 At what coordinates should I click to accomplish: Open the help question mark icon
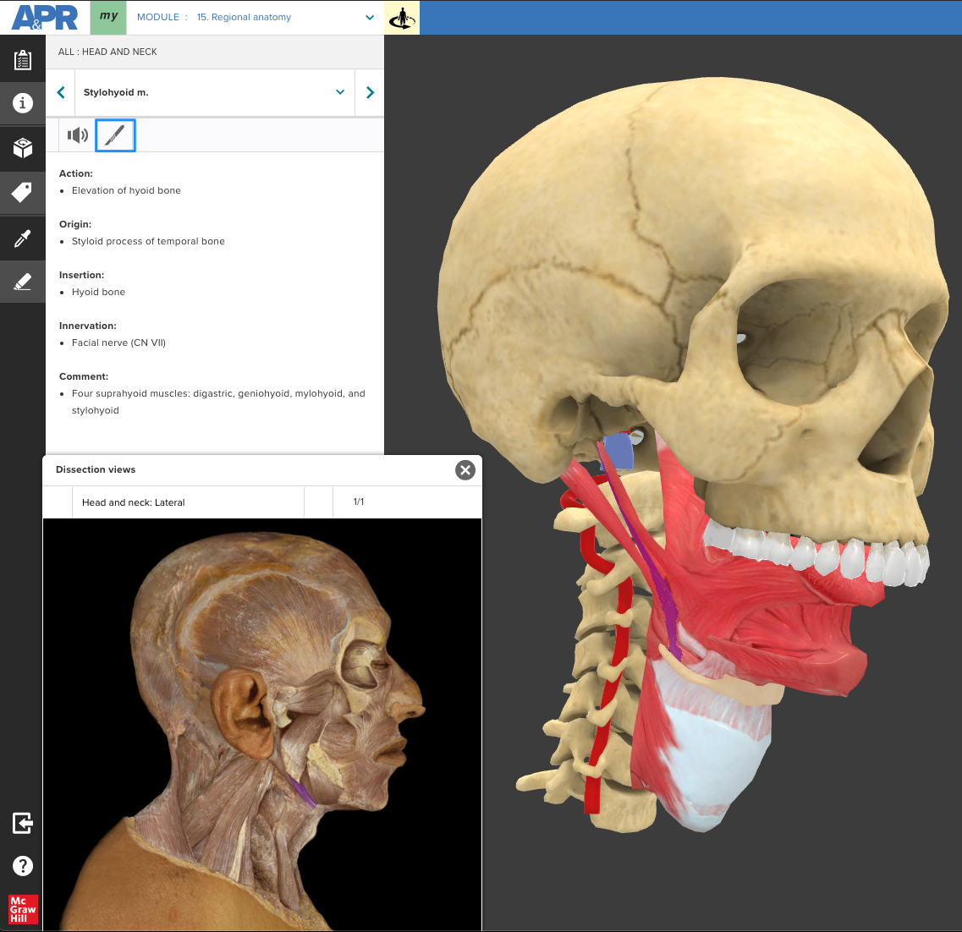23,866
